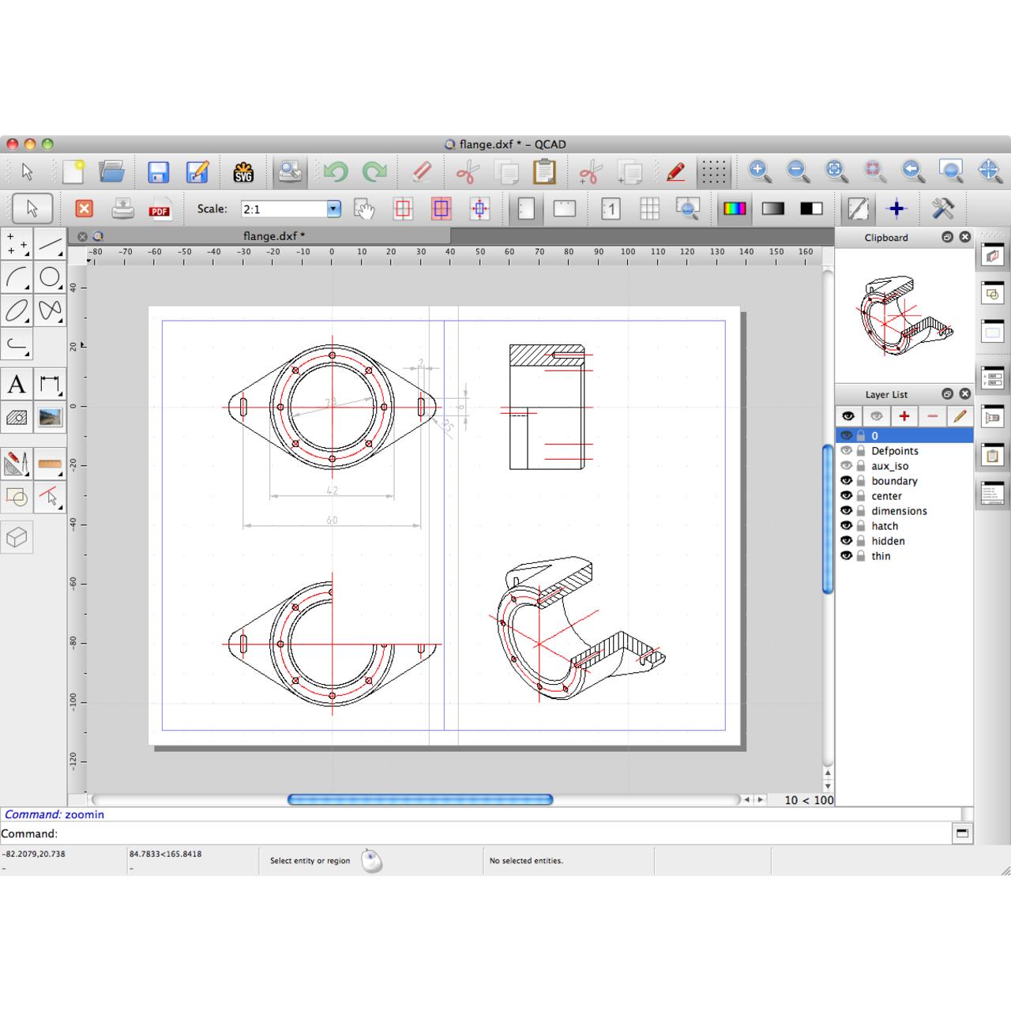Open the Scale dropdown arrow
The height and width of the screenshot is (1011, 1011).
click(333, 209)
